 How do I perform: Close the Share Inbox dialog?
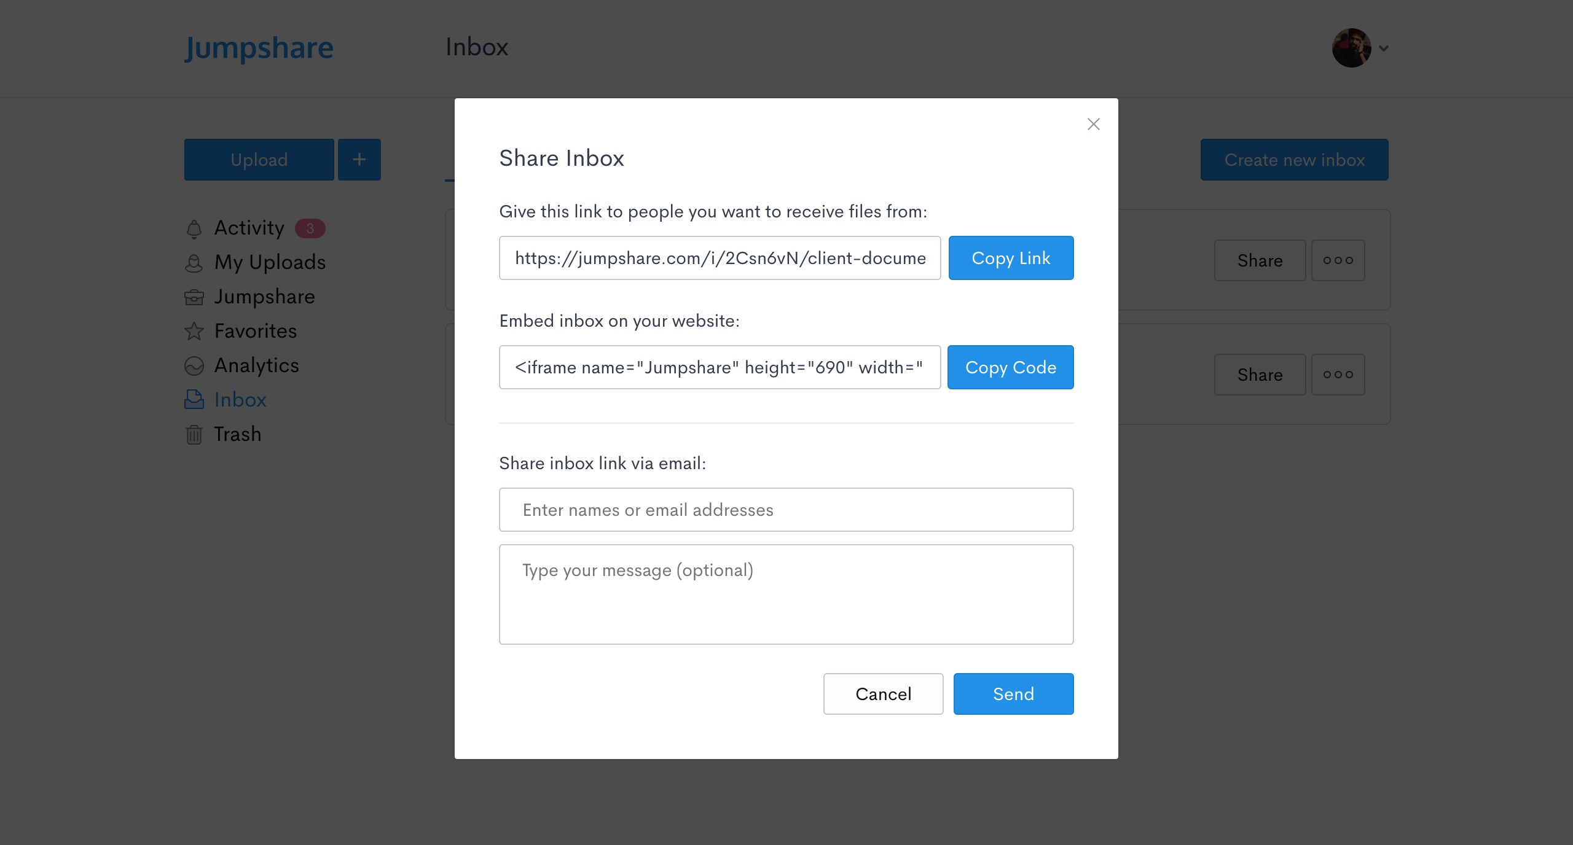point(1093,124)
